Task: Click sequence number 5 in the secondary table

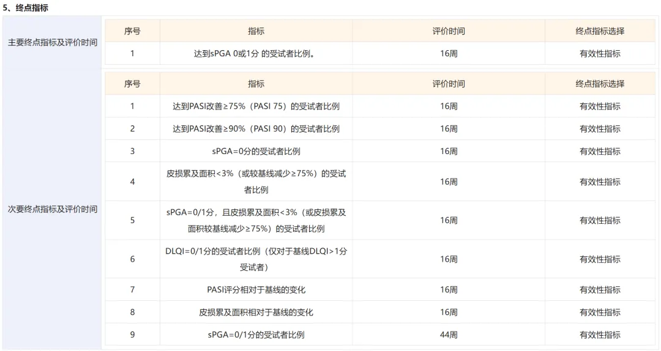Action: (132, 220)
